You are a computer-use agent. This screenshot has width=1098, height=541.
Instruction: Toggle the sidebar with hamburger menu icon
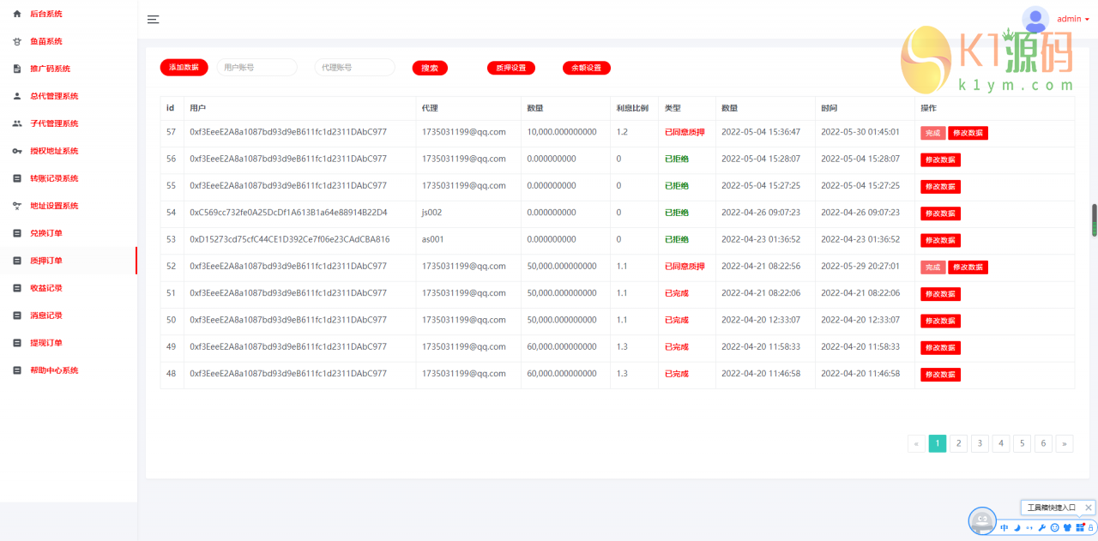click(153, 20)
